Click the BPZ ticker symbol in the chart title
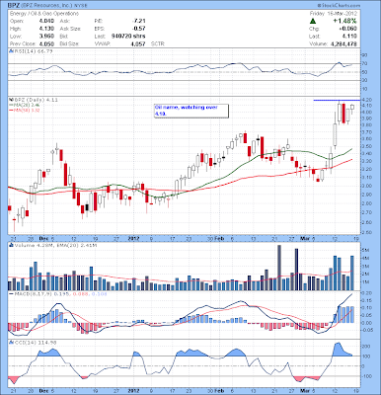The image size is (381, 395). [x=14, y=6]
